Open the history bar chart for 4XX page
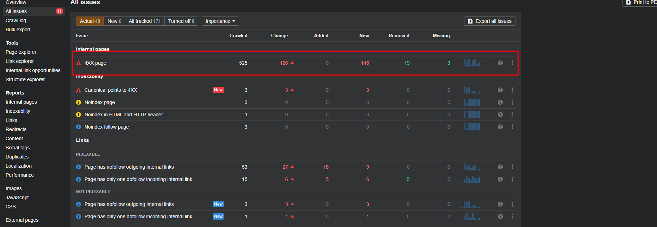 pos(470,63)
